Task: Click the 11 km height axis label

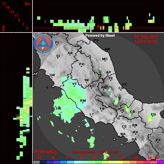Action: 16,16
